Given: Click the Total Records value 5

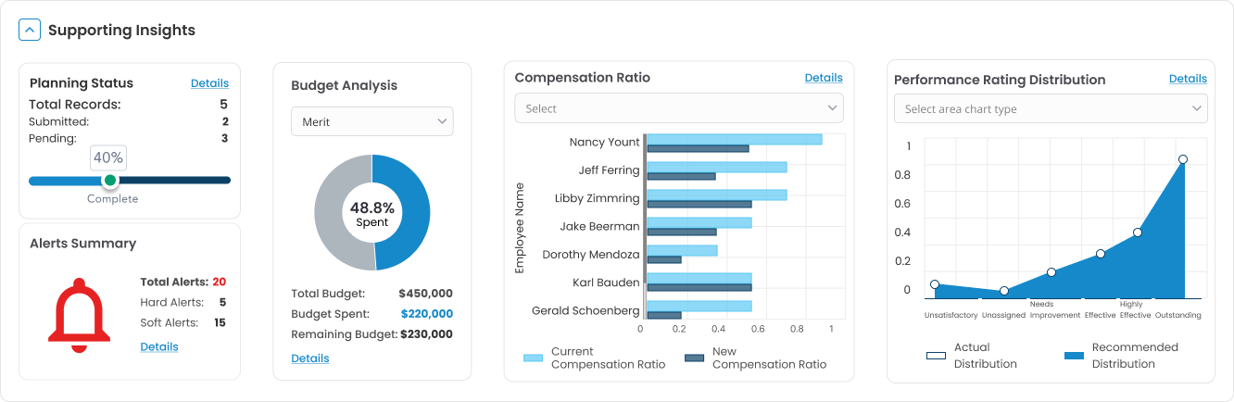Looking at the screenshot, I should tap(223, 105).
